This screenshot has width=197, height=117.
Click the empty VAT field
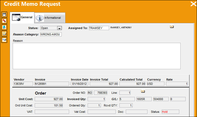click(x=52, y=112)
